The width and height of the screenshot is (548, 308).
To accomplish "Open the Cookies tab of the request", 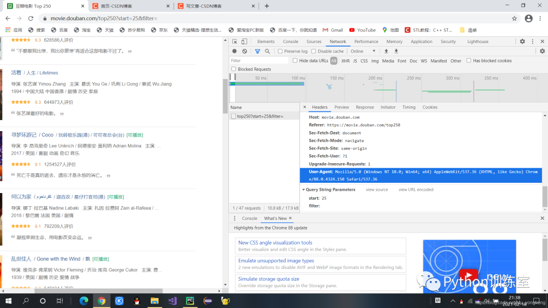I will click(x=430, y=107).
